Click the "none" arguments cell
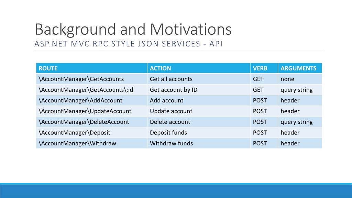Viewport: 352px width, 198px height. click(x=300, y=79)
